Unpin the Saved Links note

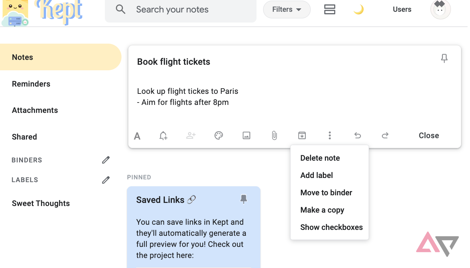[244, 199]
